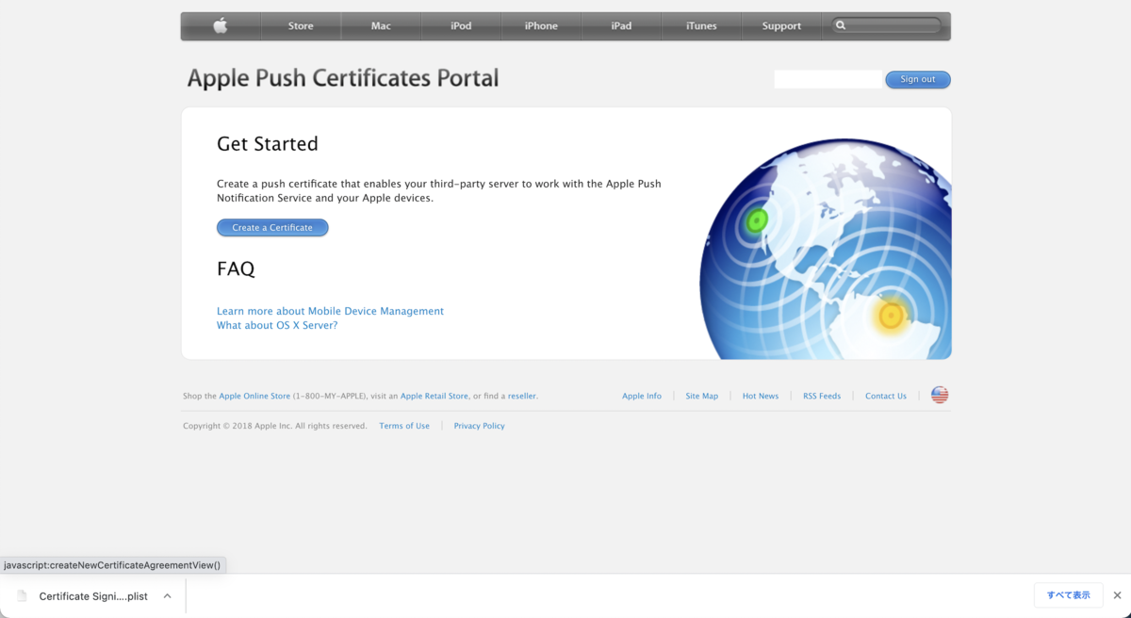Open the Apple Retail Store link

point(434,397)
